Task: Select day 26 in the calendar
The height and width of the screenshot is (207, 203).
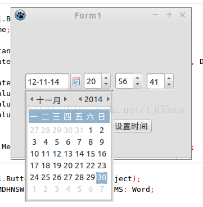Action: tap(57, 177)
